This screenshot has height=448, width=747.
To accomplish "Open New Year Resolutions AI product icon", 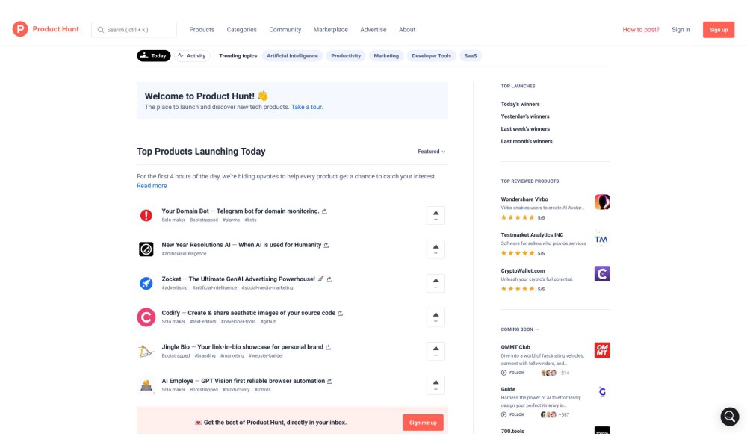I will tap(146, 249).
